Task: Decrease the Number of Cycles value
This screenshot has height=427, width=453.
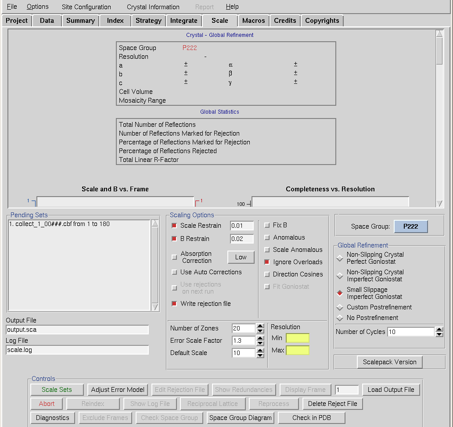Action: click(439, 334)
